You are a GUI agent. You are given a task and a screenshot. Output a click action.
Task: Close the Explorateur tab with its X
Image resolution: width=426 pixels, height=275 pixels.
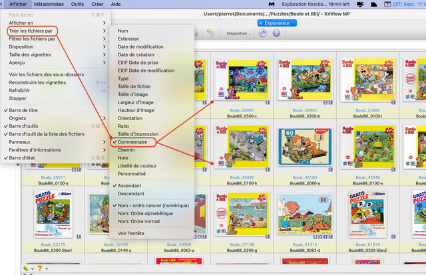point(260,23)
